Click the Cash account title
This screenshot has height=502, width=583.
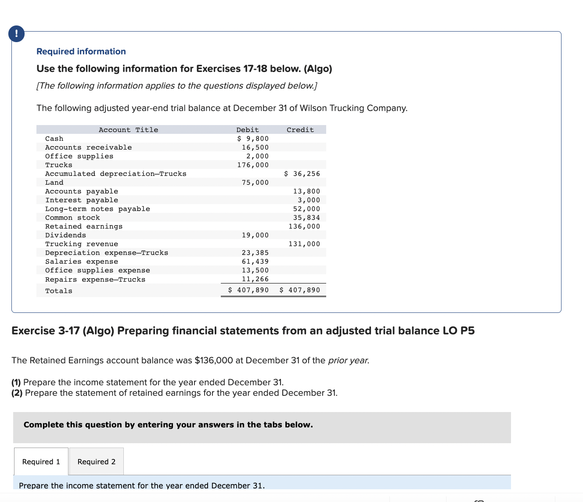(54, 139)
